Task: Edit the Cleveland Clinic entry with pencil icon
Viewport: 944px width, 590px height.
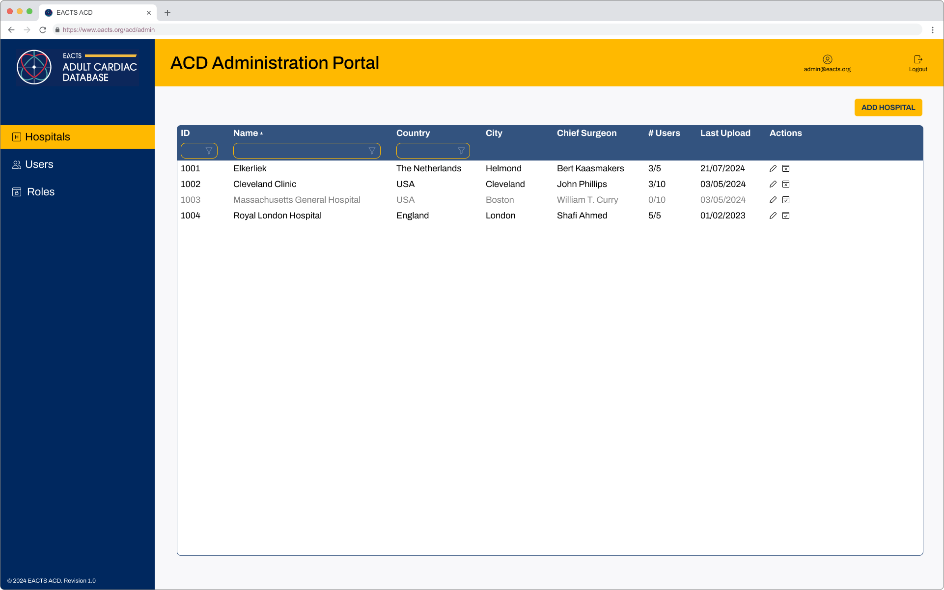Action: coord(773,184)
